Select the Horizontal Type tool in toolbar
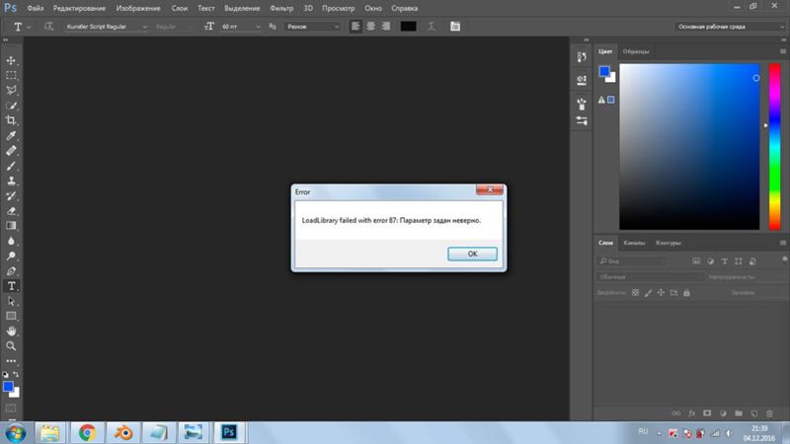Screen dimensions: 790x444 pos(11,286)
